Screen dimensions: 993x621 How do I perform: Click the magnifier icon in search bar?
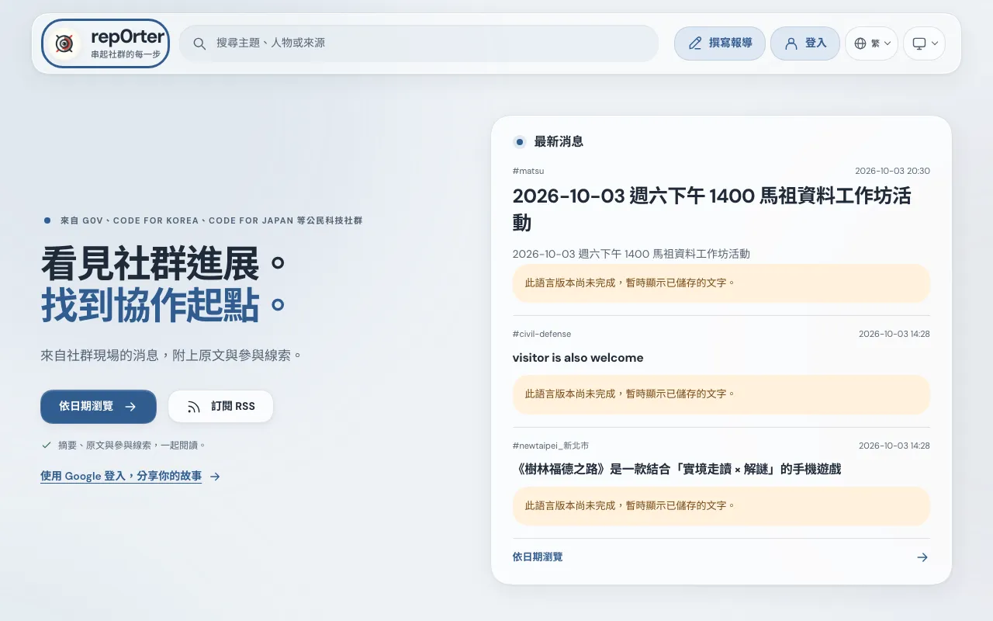[199, 43]
